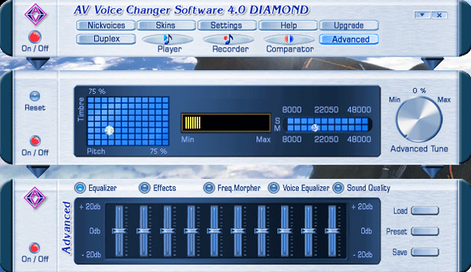Screen dimensions: 471x272
Task: Open the Recorder module icon
Action: coord(228,39)
